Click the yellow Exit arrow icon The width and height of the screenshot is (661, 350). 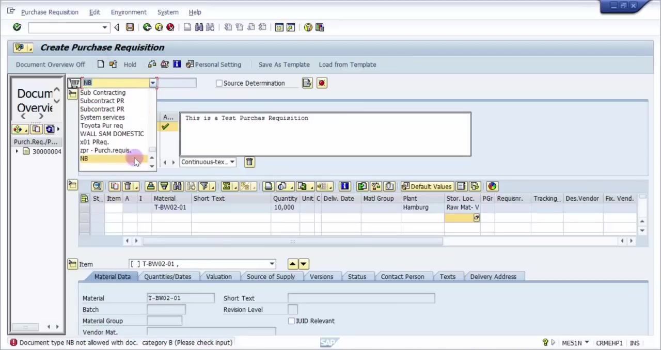click(159, 27)
